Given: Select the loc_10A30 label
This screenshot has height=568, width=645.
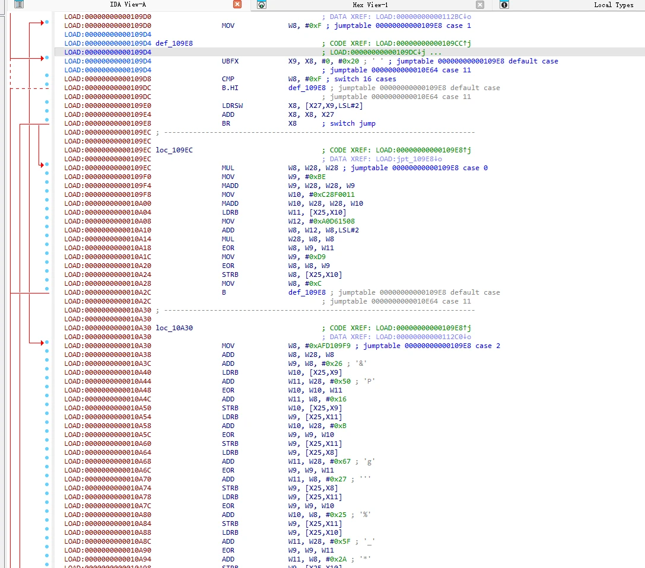Looking at the screenshot, I should tap(174, 328).
